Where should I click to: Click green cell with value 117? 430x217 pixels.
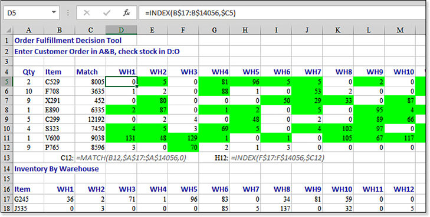coord(400,138)
